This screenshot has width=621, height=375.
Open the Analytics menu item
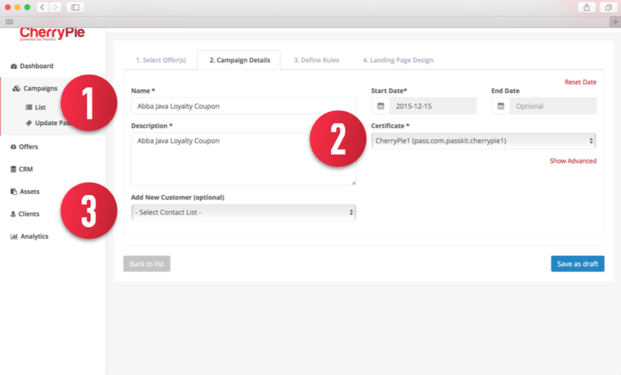click(35, 236)
